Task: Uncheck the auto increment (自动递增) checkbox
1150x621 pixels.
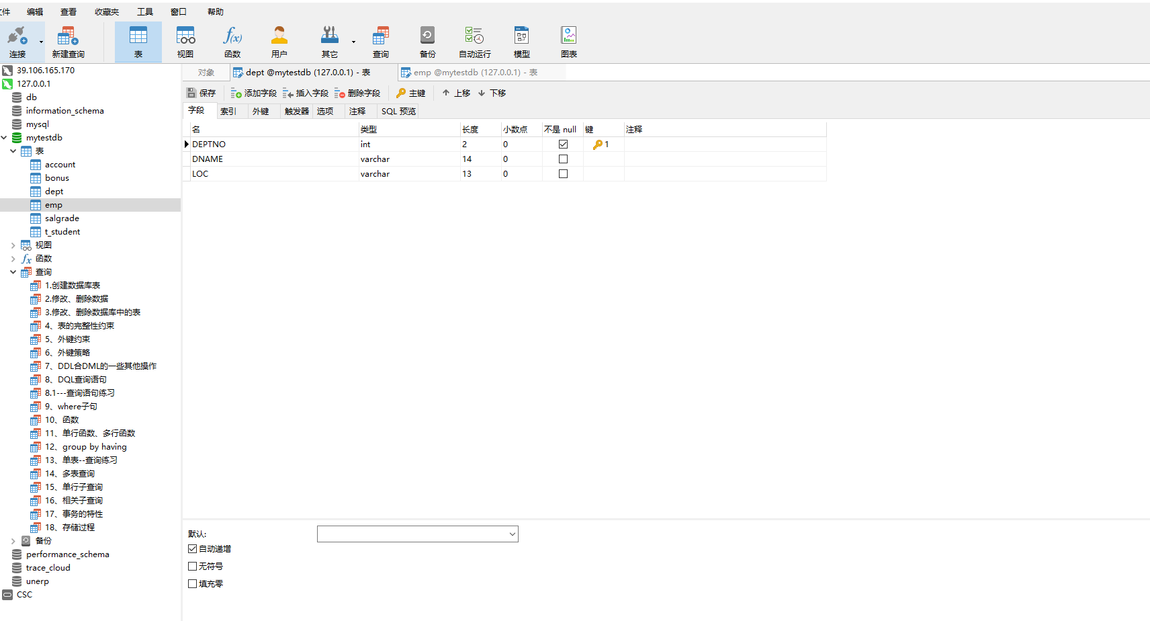Action: [x=193, y=549]
